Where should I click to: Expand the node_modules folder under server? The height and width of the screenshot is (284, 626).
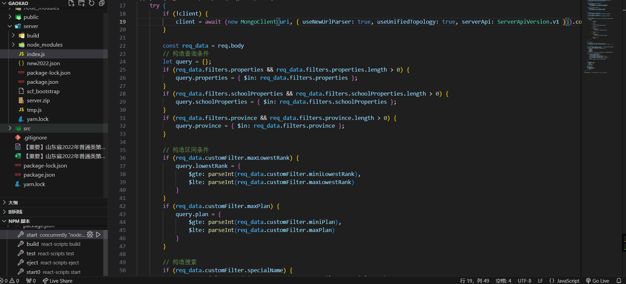13,45
